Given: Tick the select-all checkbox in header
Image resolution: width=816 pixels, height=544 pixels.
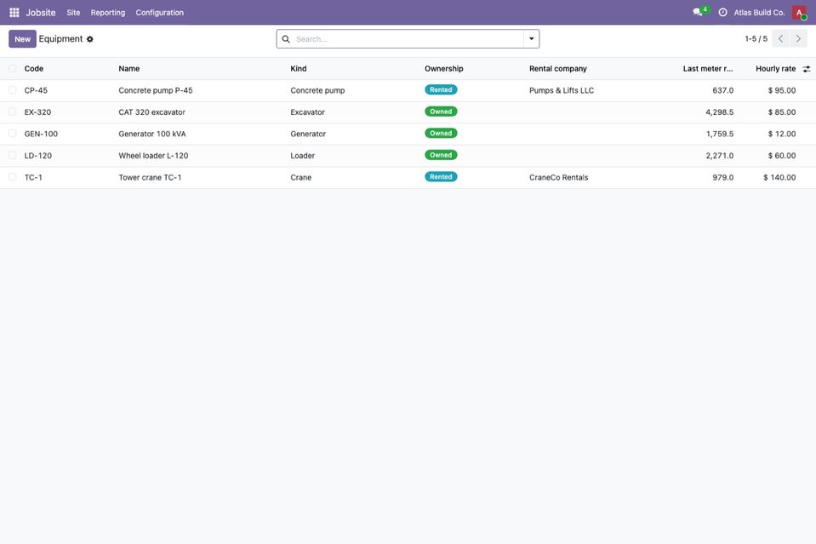Looking at the screenshot, I should (x=13, y=69).
